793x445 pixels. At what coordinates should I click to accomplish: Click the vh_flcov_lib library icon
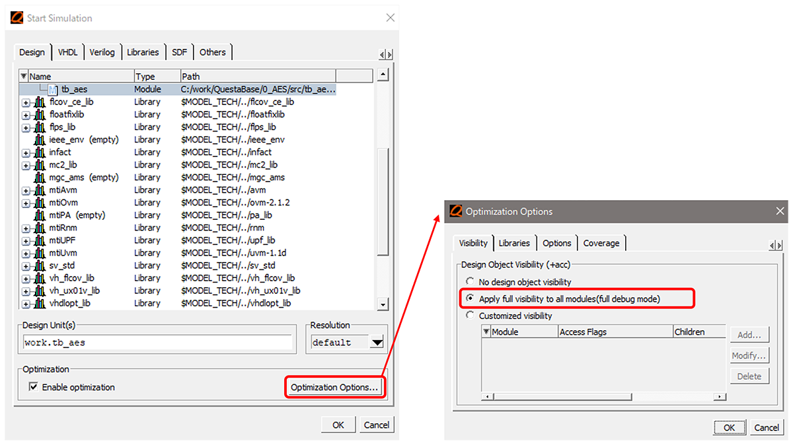pyautogui.click(x=39, y=279)
